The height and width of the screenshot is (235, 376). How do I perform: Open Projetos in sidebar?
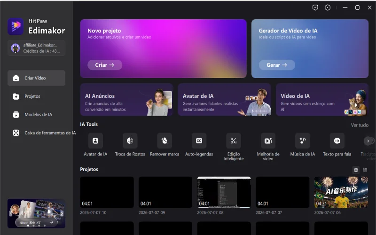coord(37,96)
